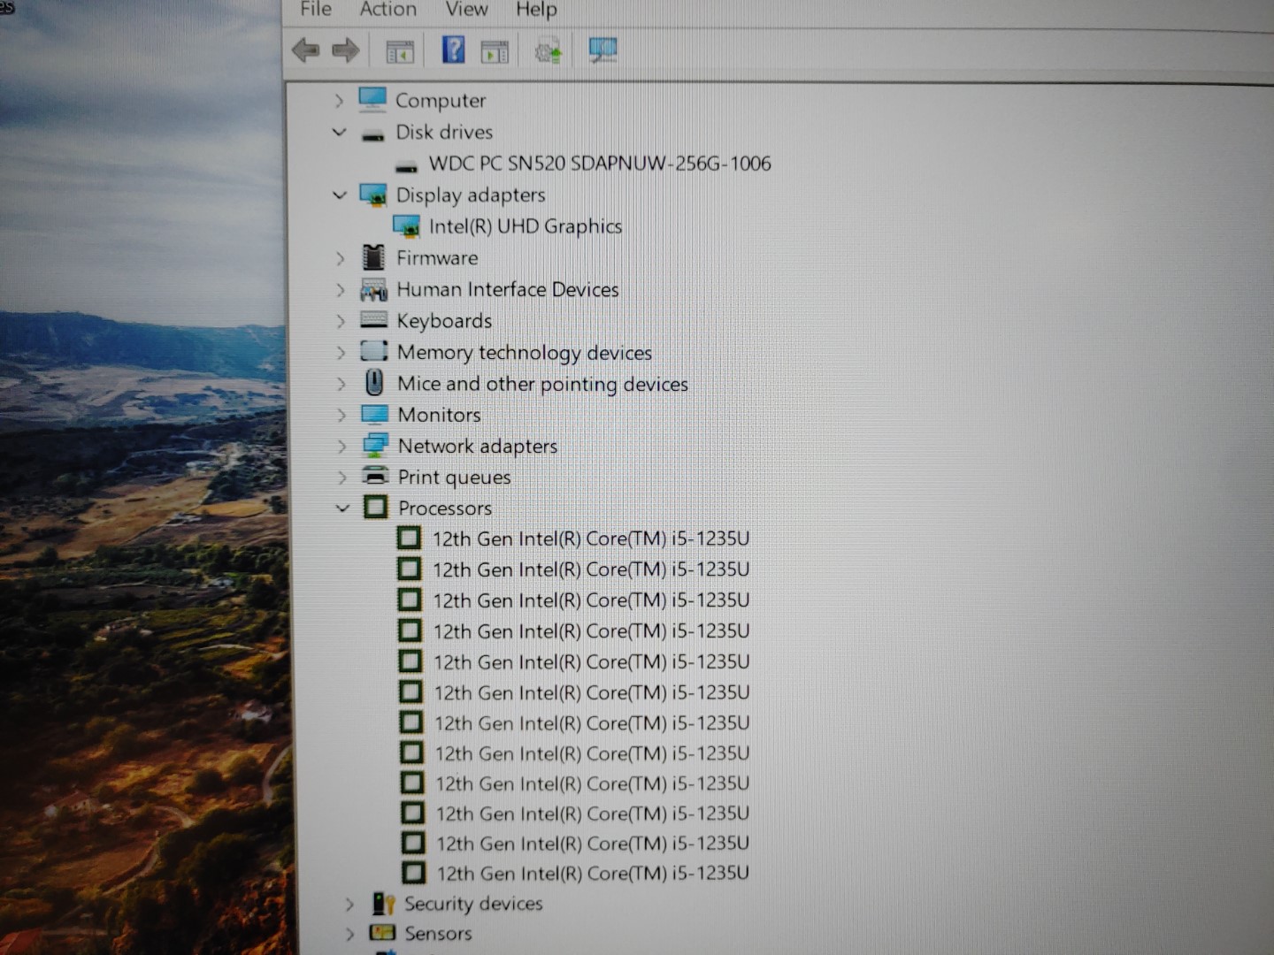1274x955 pixels.
Task: Select the WDC PC SN520 disk drive
Action: click(599, 164)
